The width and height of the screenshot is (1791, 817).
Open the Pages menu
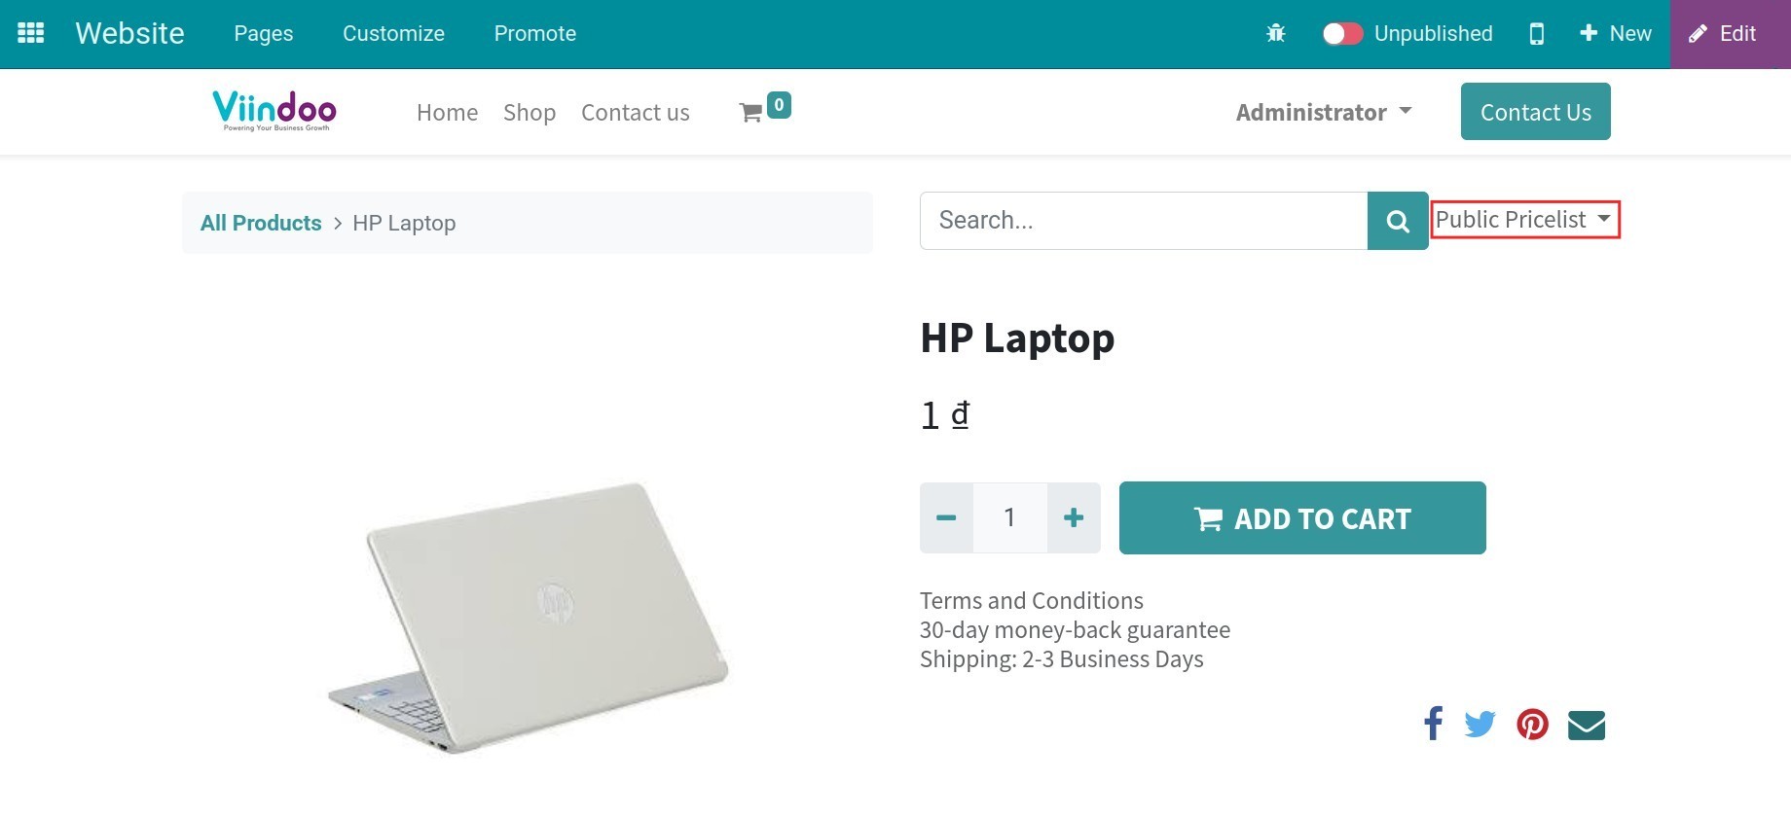click(263, 34)
